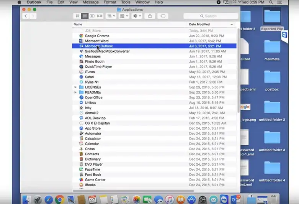Open the arrange-by dropdown in toolbar

pyautogui.click(x=111, y=16)
